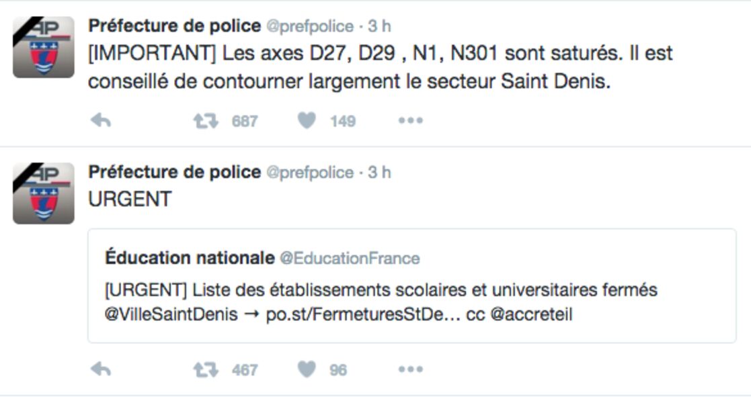The width and height of the screenshot is (751, 403).
Task: Open the quoted Éducation nationale tweet card
Action: 412,285
